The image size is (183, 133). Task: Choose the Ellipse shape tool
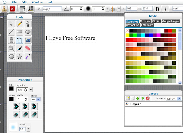(x=28, y=32)
